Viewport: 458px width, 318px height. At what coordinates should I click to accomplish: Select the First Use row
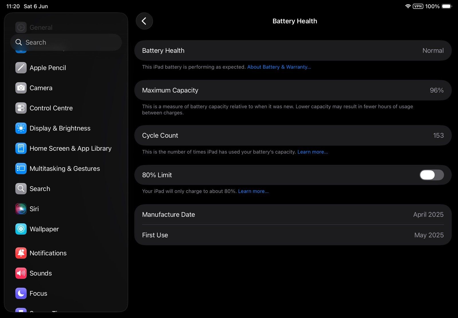pos(293,235)
